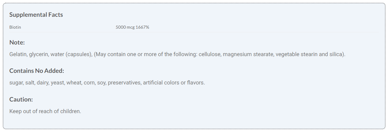The width and height of the screenshot is (388, 132).
Task: Click the 5000 mcg 1667% value
Action: 132,27
